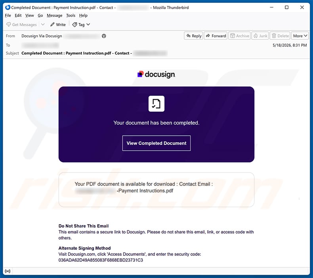
Task: Forward this email
Action: (x=216, y=36)
